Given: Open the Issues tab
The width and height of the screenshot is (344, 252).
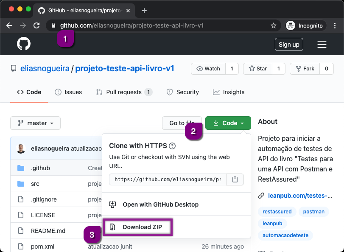Looking at the screenshot, I should click(x=68, y=92).
